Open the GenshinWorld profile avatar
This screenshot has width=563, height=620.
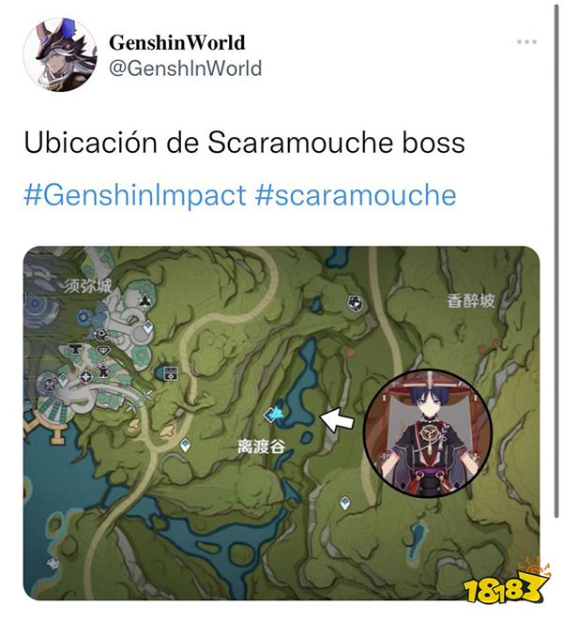click(60, 54)
